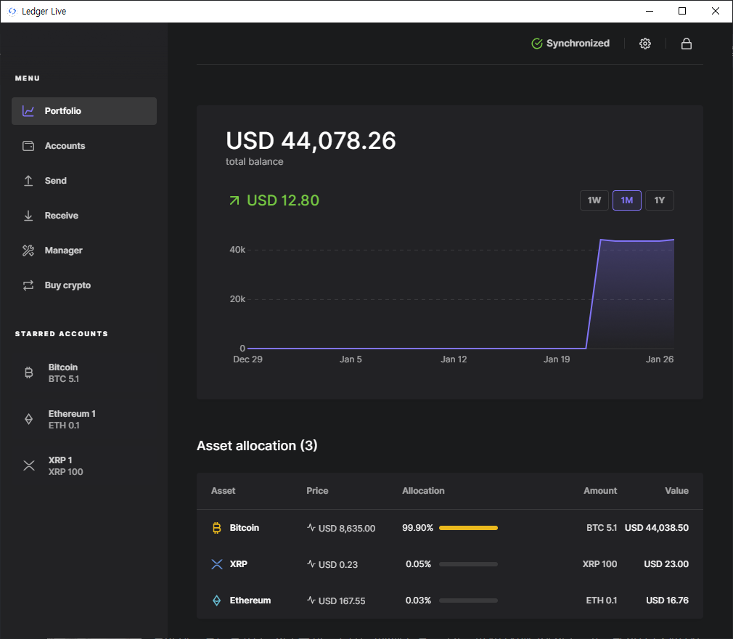Click the USD 23.00 XRP value
This screenshot has height=639, width=733.
pyautogui.click(x=666, y=564)
